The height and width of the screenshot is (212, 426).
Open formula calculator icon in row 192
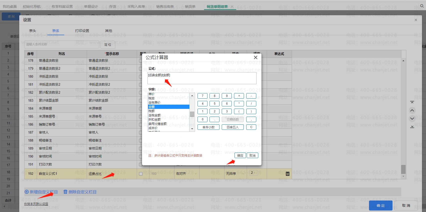287,174
